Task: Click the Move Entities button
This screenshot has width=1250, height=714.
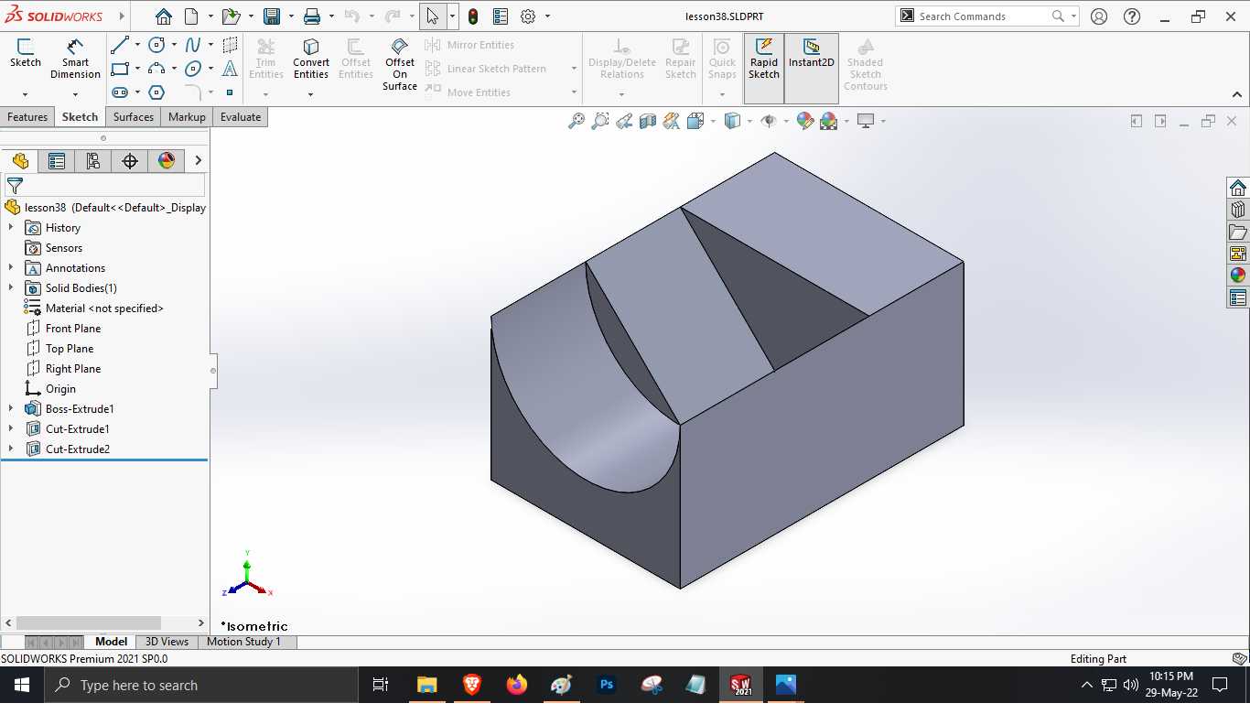Action: pos(469,92)
